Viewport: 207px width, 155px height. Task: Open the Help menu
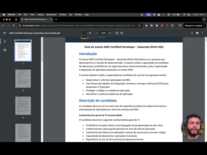[87, 15]
